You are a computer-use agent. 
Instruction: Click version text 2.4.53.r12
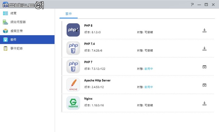point(98,87)
